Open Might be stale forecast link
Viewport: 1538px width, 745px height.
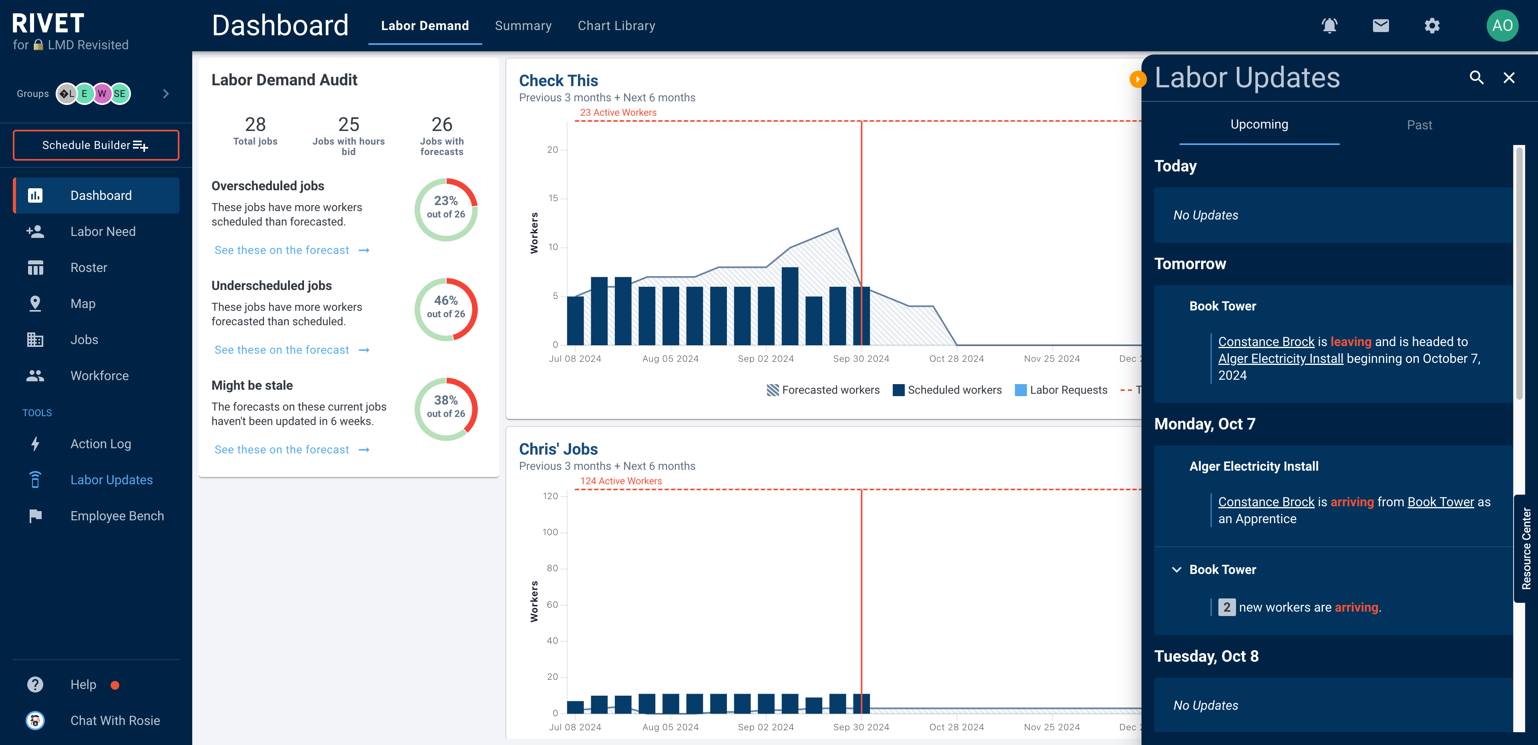click(292, 449)
